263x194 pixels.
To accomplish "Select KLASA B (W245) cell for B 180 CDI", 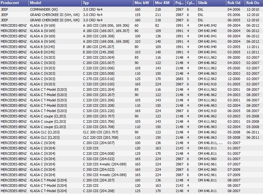I will (x=43, y=47).
